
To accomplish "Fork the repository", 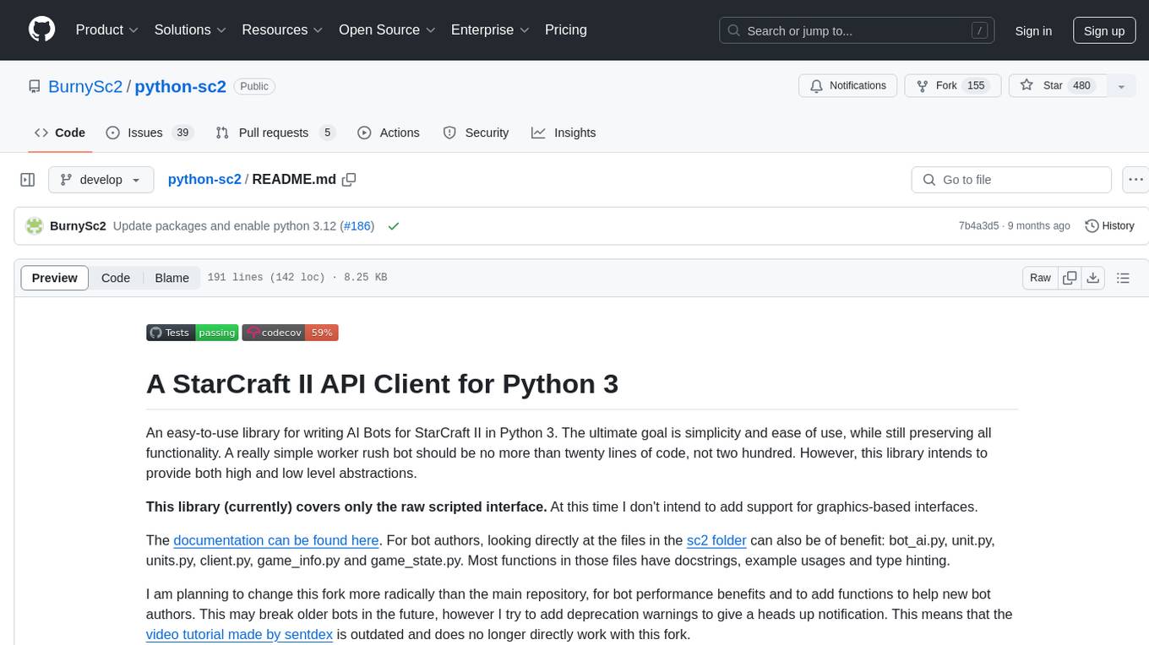I will 952,86.
